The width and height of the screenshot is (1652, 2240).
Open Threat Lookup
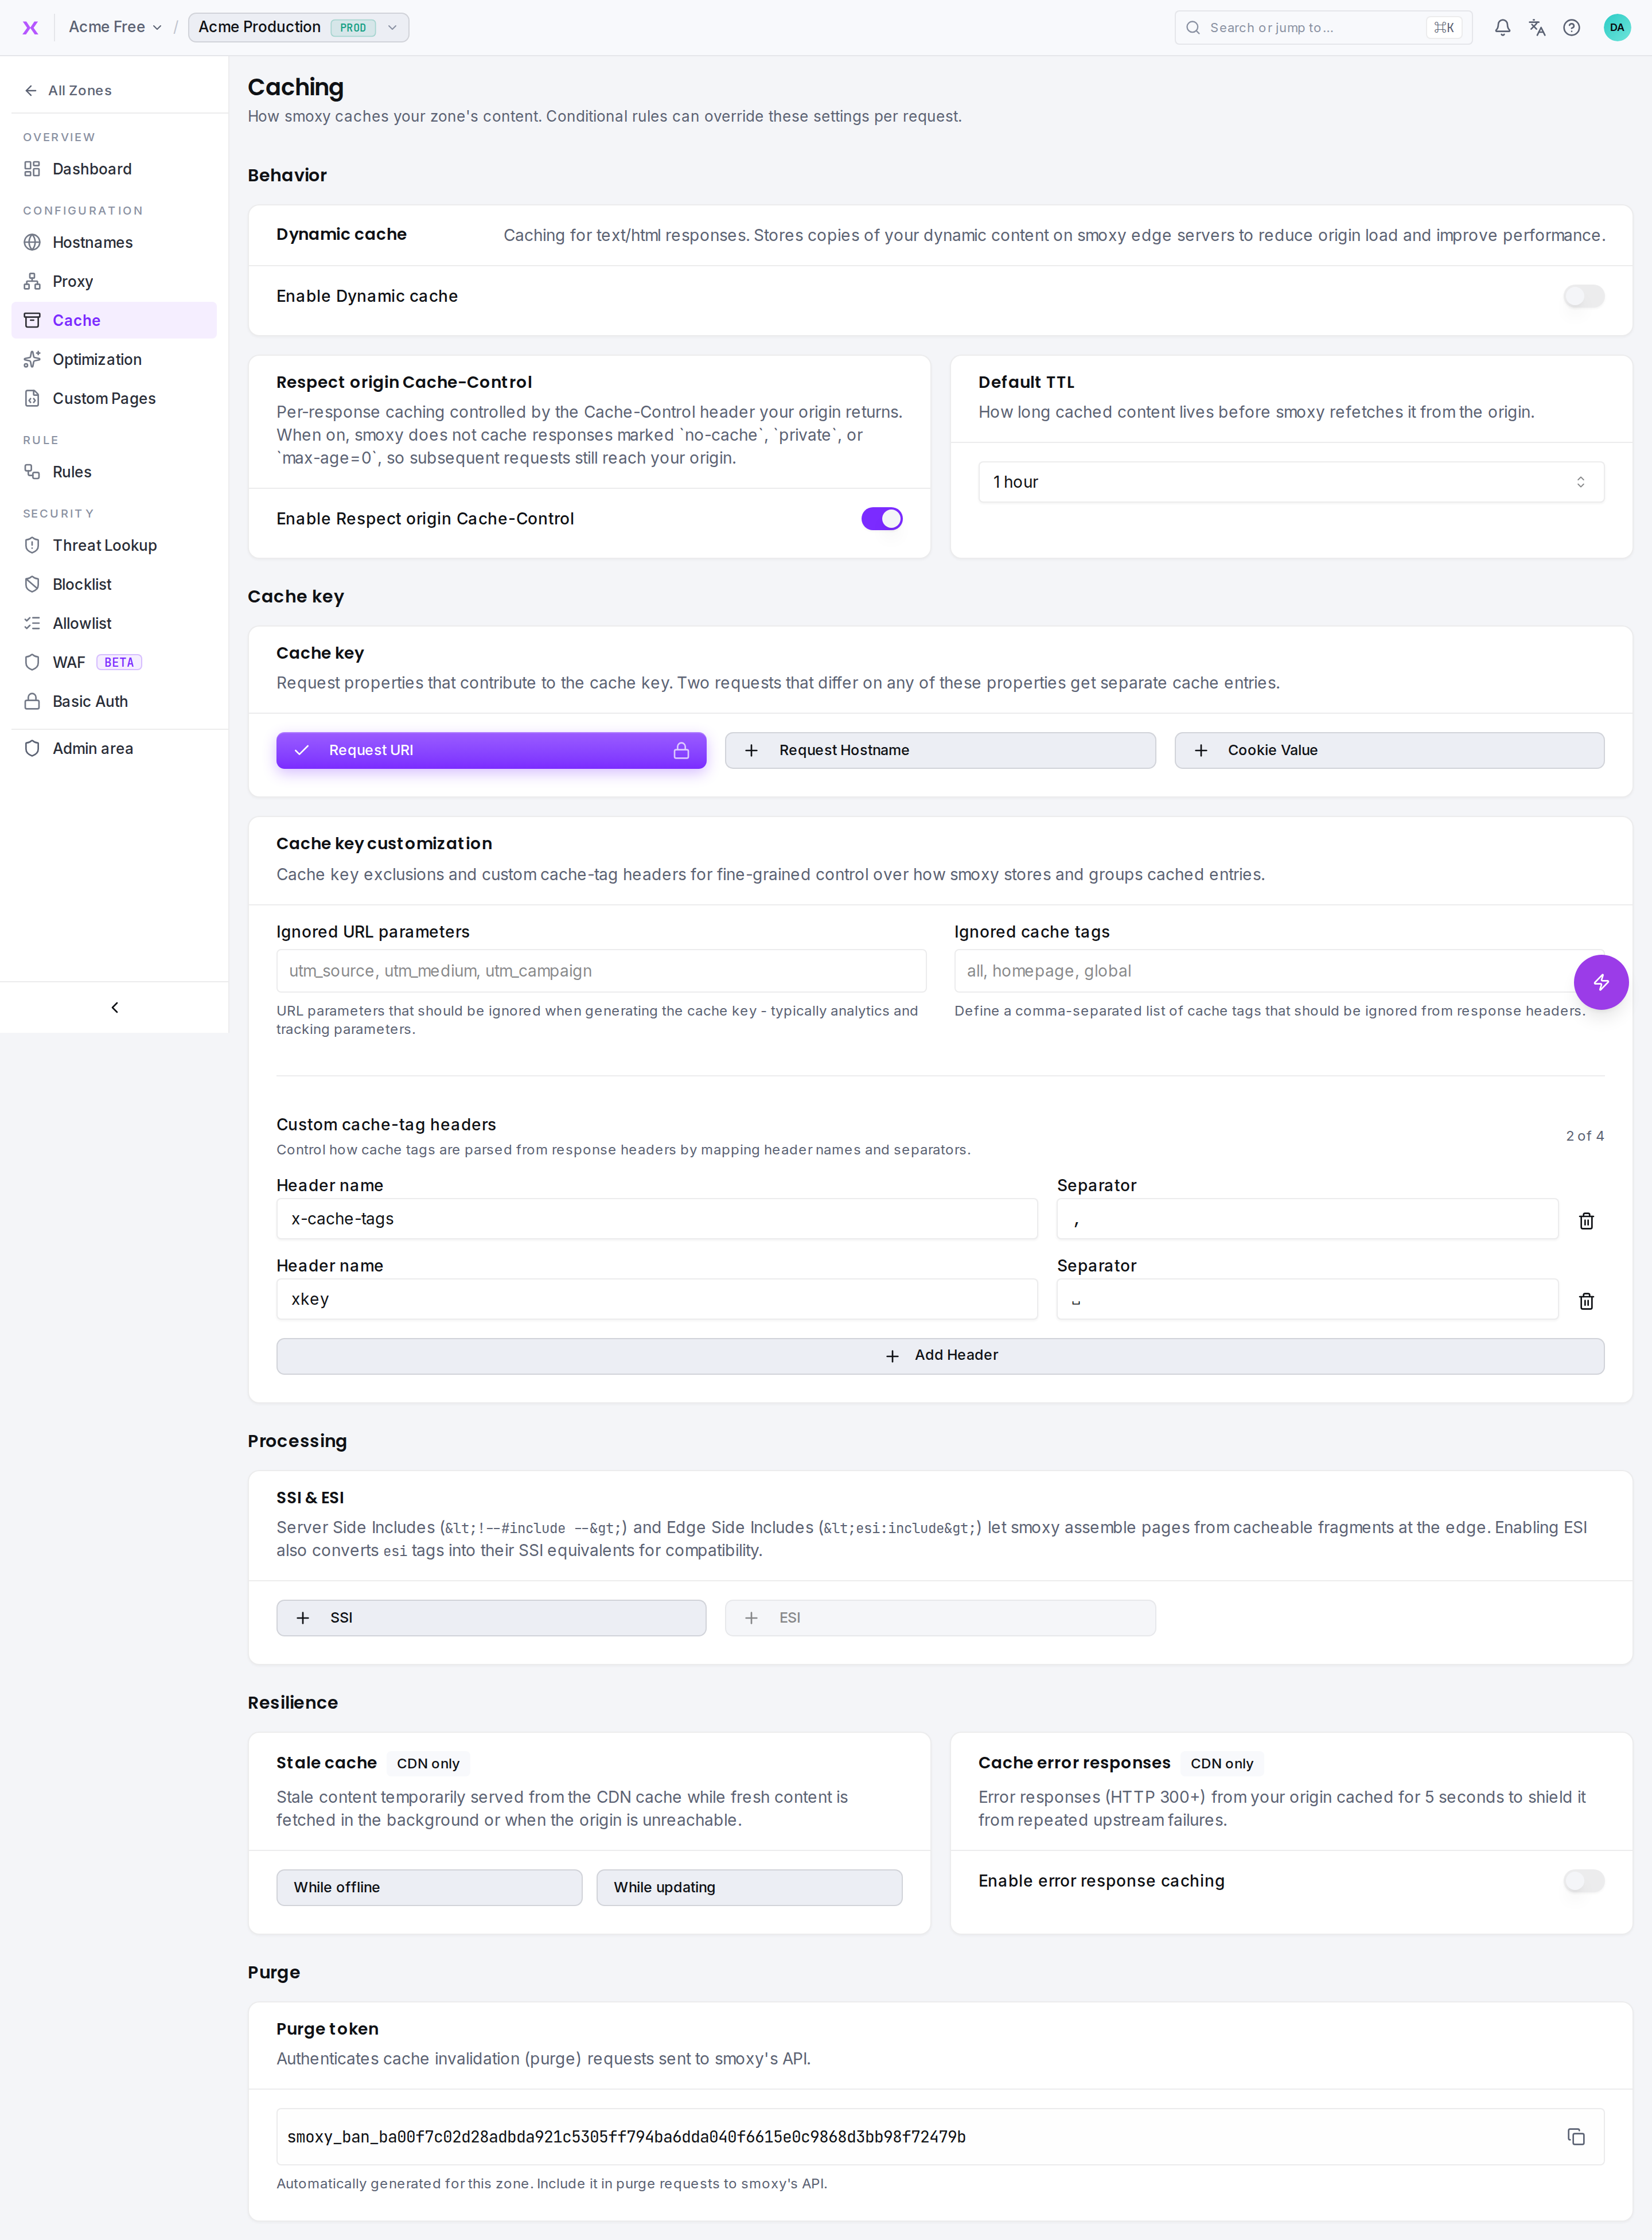click(x=114, y=545)
